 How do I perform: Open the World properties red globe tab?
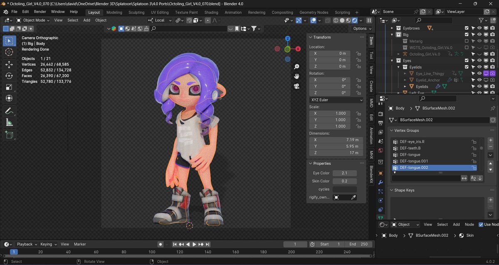pyautogui.click(x=380, y=150)
